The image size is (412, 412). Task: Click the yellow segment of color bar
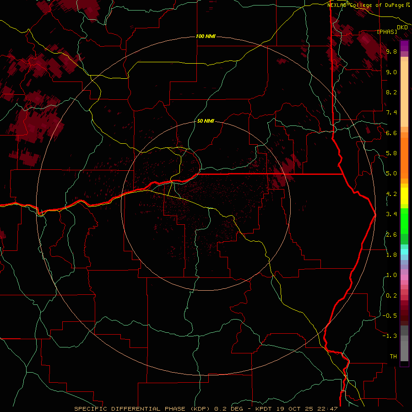(404, 196)
